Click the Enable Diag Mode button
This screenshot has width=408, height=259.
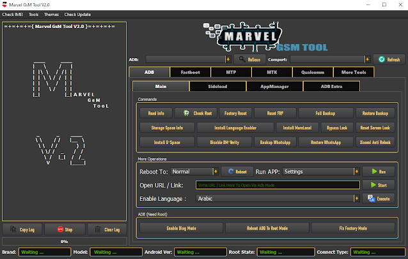[182, 228]
